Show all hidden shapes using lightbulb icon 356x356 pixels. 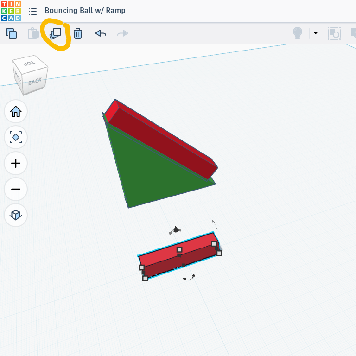tap(298, 33)
